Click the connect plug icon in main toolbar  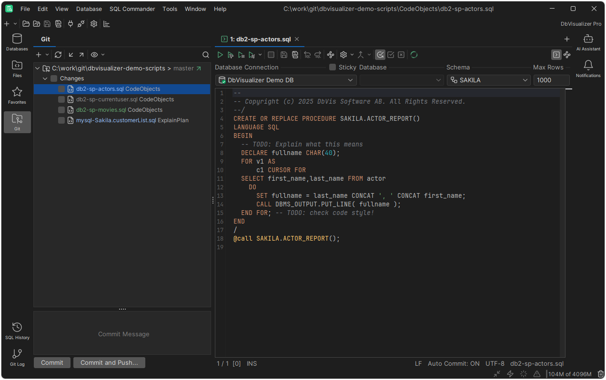[71, 24]
